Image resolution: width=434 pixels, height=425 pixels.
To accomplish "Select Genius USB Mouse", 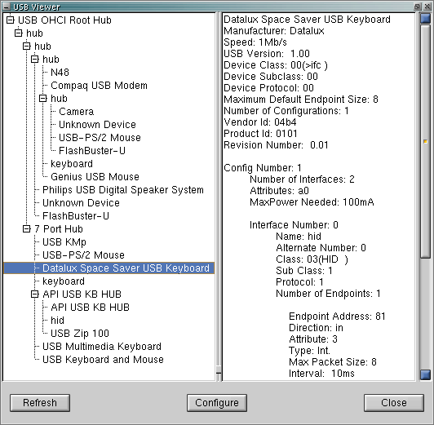I will [95, 176].
